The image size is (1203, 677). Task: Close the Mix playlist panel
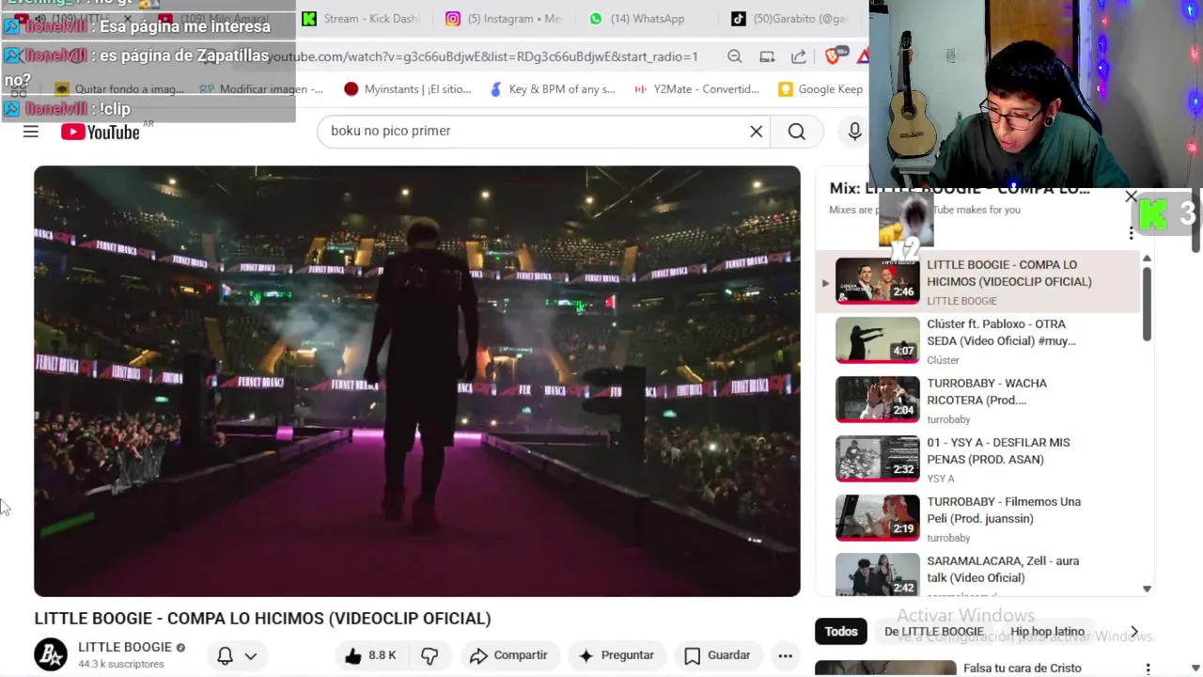pos(1131,197)
